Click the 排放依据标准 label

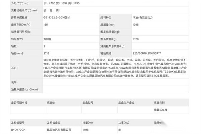coord(20,17)
